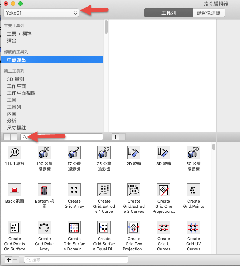Select the 尺寸標註 toolbar entry
This screenshot has height=266, width=240.
tap(16, 128)
